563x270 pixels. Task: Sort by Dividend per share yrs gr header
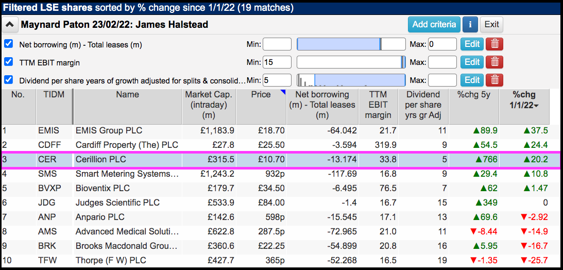(x=423, y=107)
